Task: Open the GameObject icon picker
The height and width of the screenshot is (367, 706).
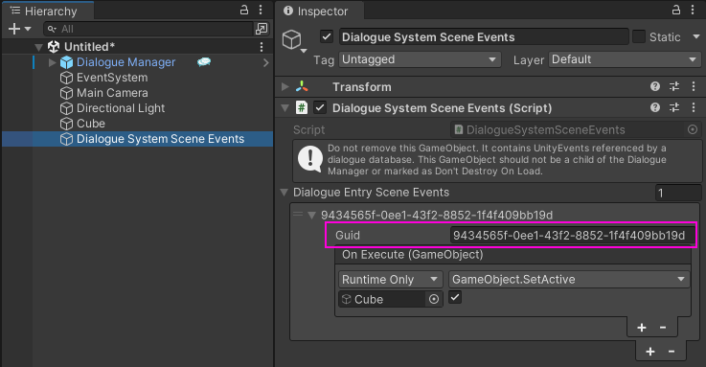Action: (293, 41)
